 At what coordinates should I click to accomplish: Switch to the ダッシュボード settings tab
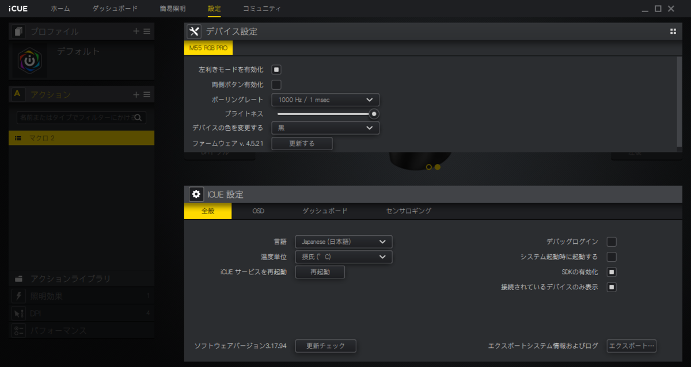325,211
